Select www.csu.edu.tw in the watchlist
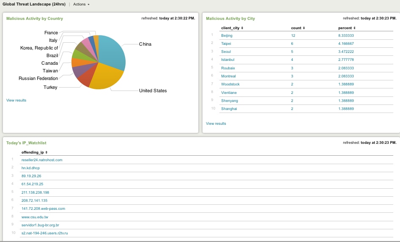The width and height of the screenshot is (400, 242). 35,217
